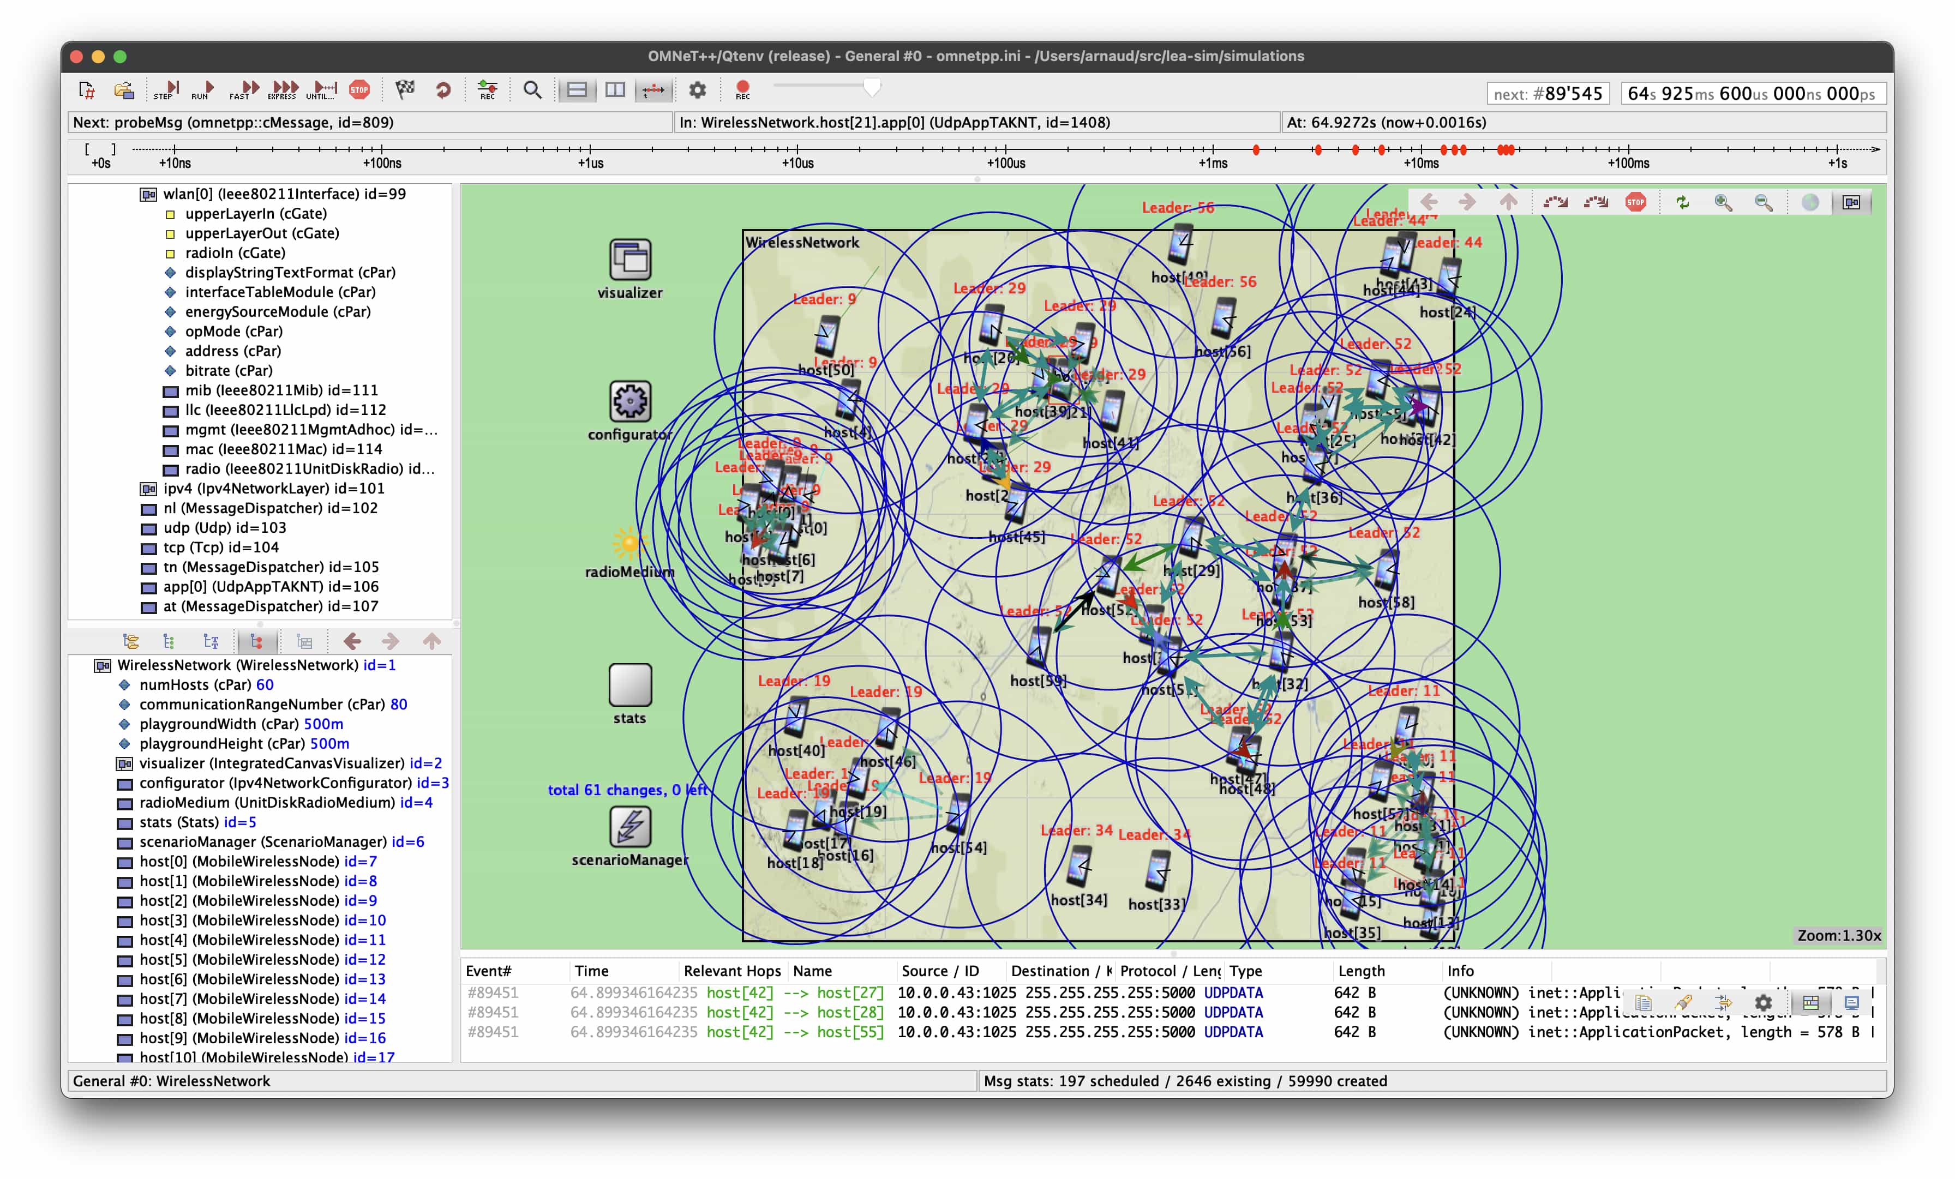Screen dimensions: 1955x1179
Task: Zoom in on the network canvas
Action: point(1723,202)
